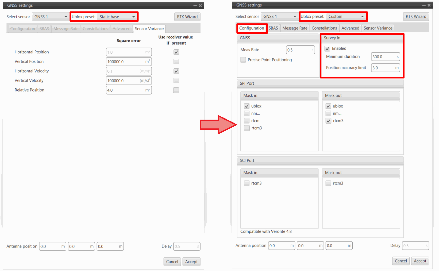
Task: Toggle the Survey In Enabled checkbox
Action: [328, 49]
